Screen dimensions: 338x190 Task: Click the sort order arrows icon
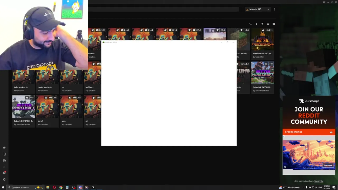pyautogui.click(x=256, y=24)
